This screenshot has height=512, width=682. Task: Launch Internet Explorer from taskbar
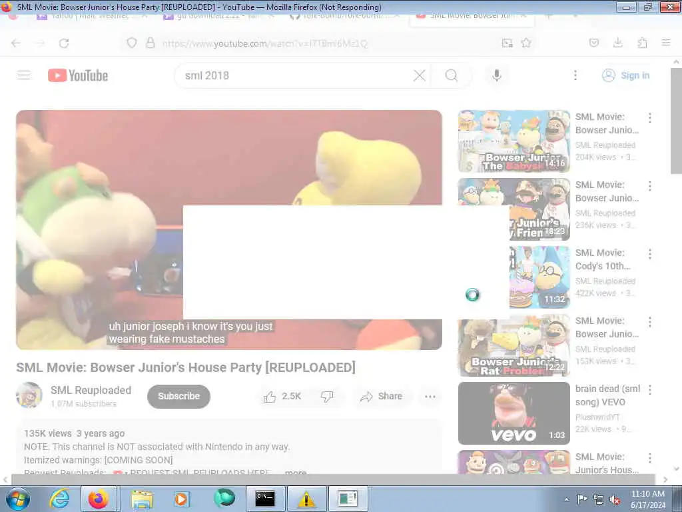pos(59,499)
